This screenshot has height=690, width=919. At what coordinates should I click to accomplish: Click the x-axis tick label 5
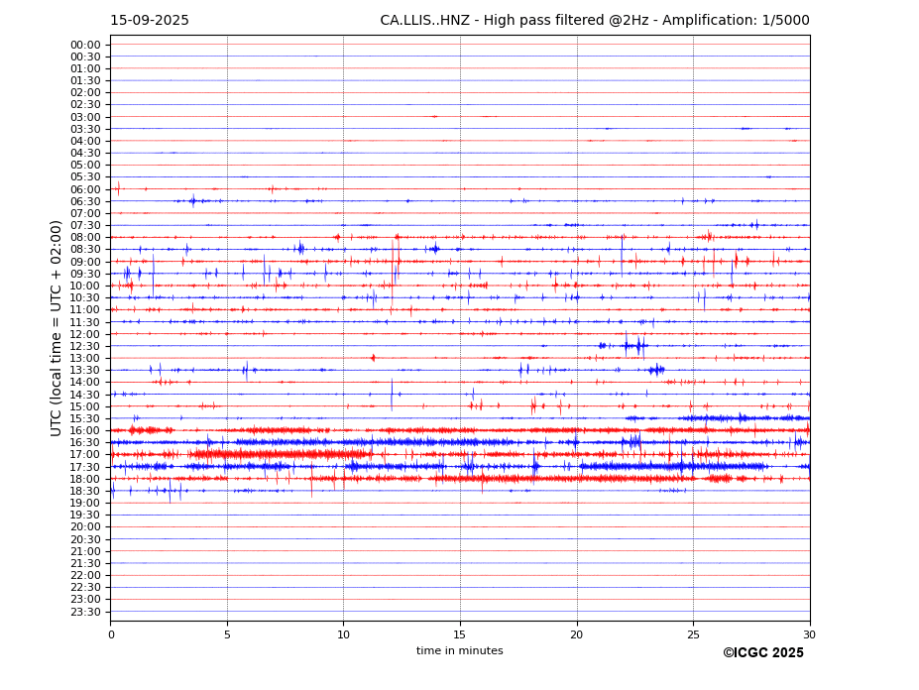tap(227, 634)
